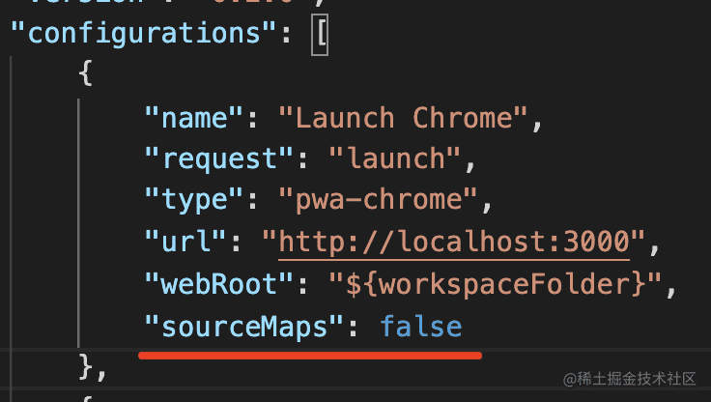
Task: Click the red underline beneath sourceMaps
Action: click(x=309, y=356)
